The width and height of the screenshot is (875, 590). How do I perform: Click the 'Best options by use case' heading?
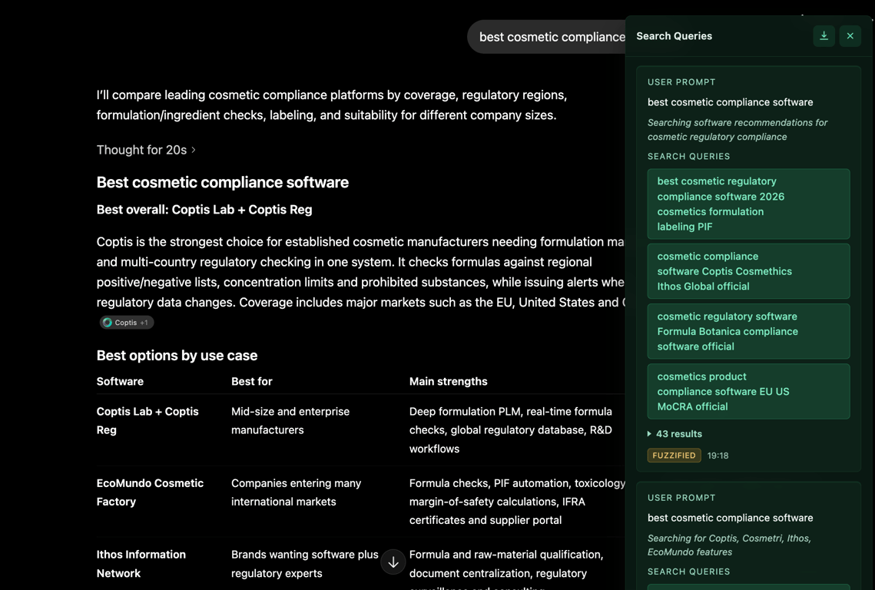[177, 356]
